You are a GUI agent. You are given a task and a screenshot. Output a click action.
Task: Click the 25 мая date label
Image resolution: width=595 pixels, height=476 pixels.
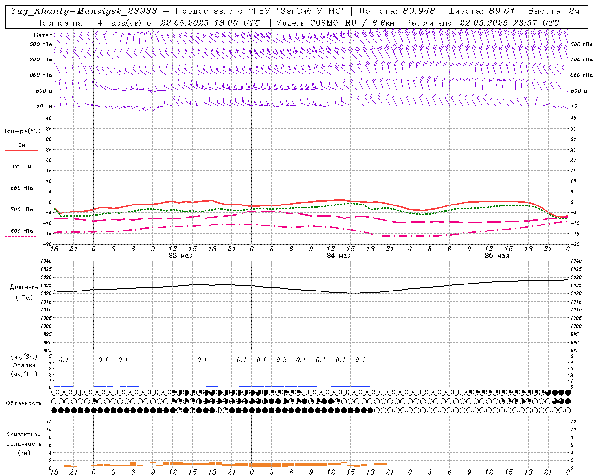497,256
